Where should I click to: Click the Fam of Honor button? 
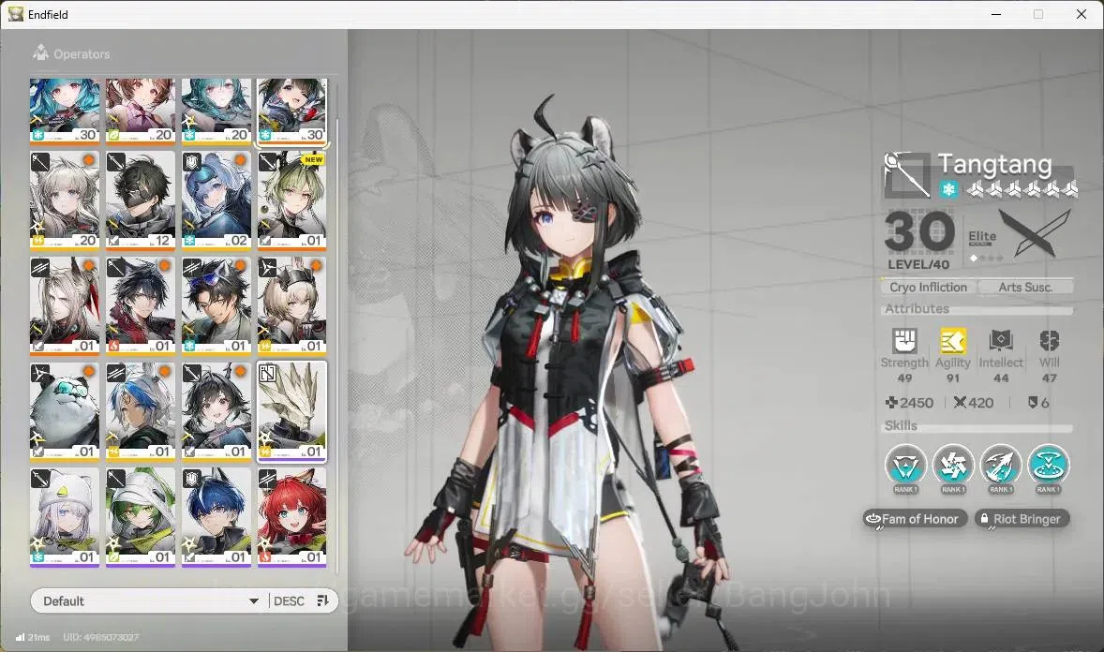coord(915,519)
